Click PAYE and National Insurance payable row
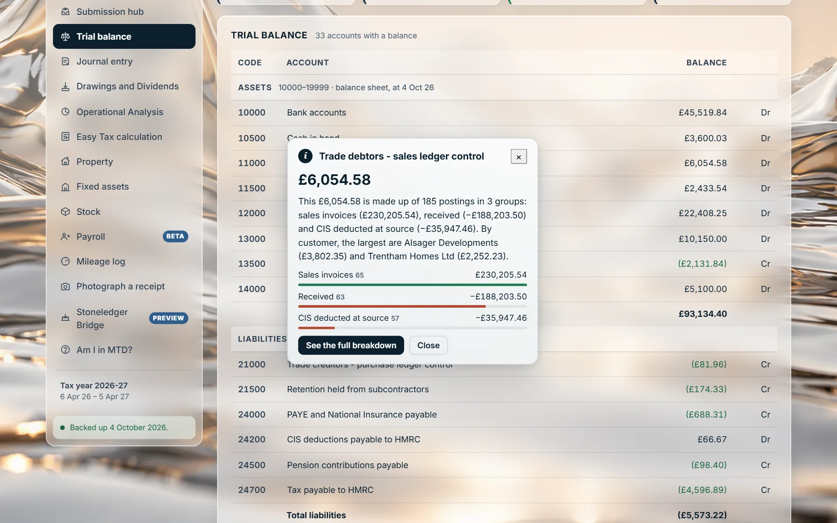The width and height of the screenshot is (837, 523). pyautogui.click(x=504, y=415)
